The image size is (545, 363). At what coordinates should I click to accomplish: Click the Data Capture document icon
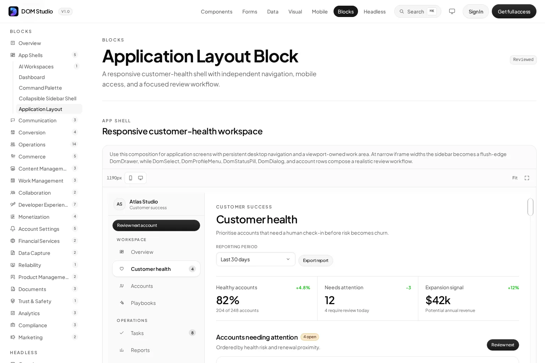click(x=13, y=253)
